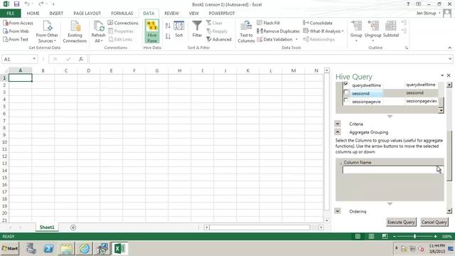
Task: Open PowerShell from the taskbar
Action: click(x=49, y=249)
